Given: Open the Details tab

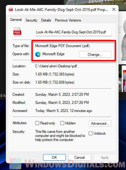Looking at the screenshot, I should [46, 20].
